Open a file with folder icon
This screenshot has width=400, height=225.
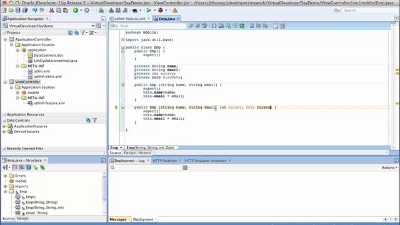[11, 11]
